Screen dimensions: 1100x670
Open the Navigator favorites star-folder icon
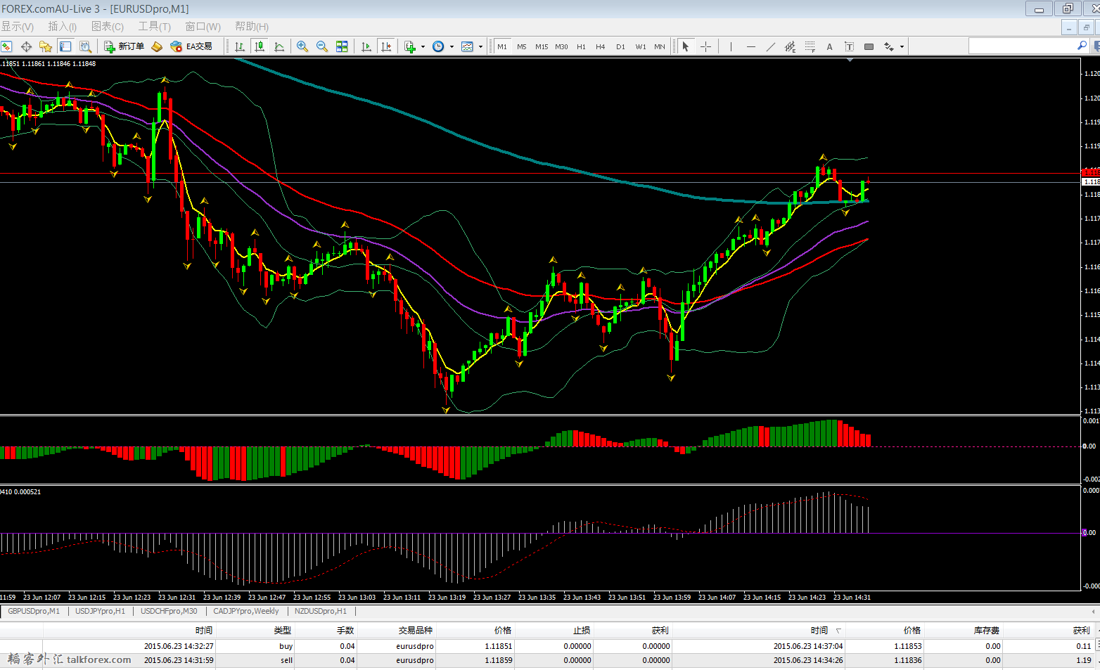coord(46,46)
